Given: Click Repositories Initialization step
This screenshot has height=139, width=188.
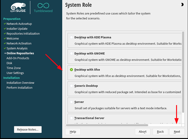Looking at the screenshot, I should coord(23,34).
